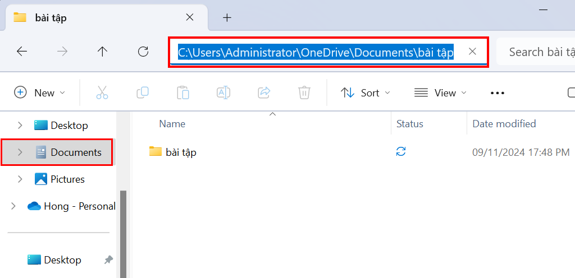Click the Cut scissors icon
Screen dimensions: 575x278
pyautogui.click(x=102, y=93)
